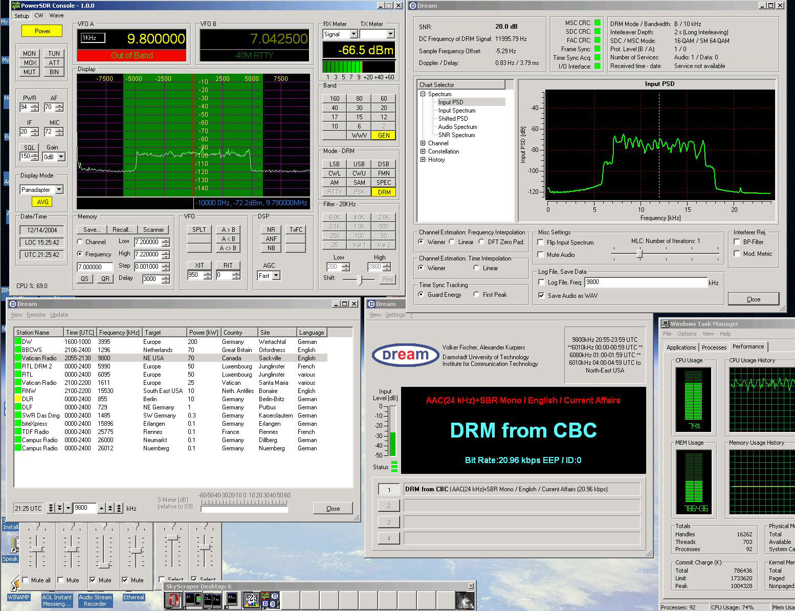Click the photo thumbnail at end of SkyScraper bar

tap(465, 600)
